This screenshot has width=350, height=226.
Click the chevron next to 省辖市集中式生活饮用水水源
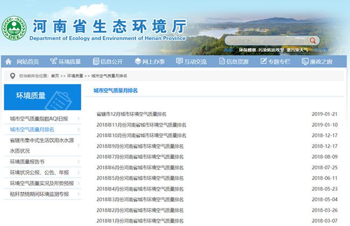click(x=79, y=146)
